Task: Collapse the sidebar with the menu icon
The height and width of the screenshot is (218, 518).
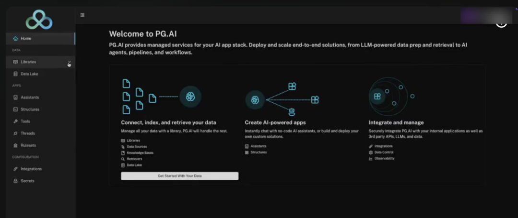Action: [x=82, y=15]
